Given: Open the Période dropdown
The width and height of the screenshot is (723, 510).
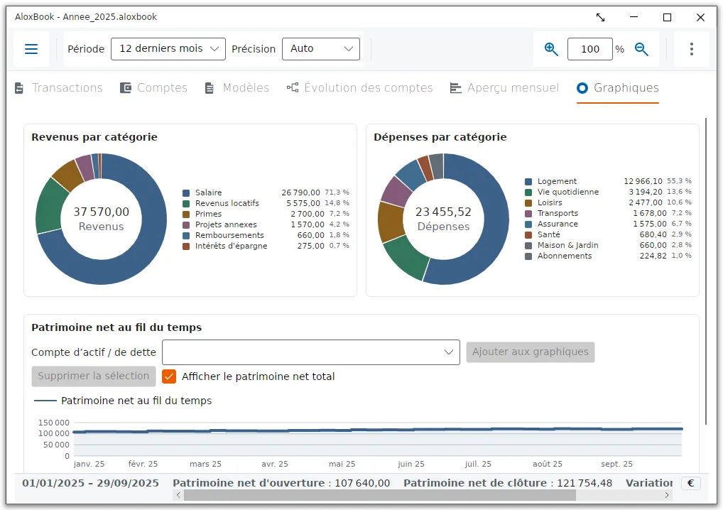Looking at the screenshot, I should coord(168,49).
